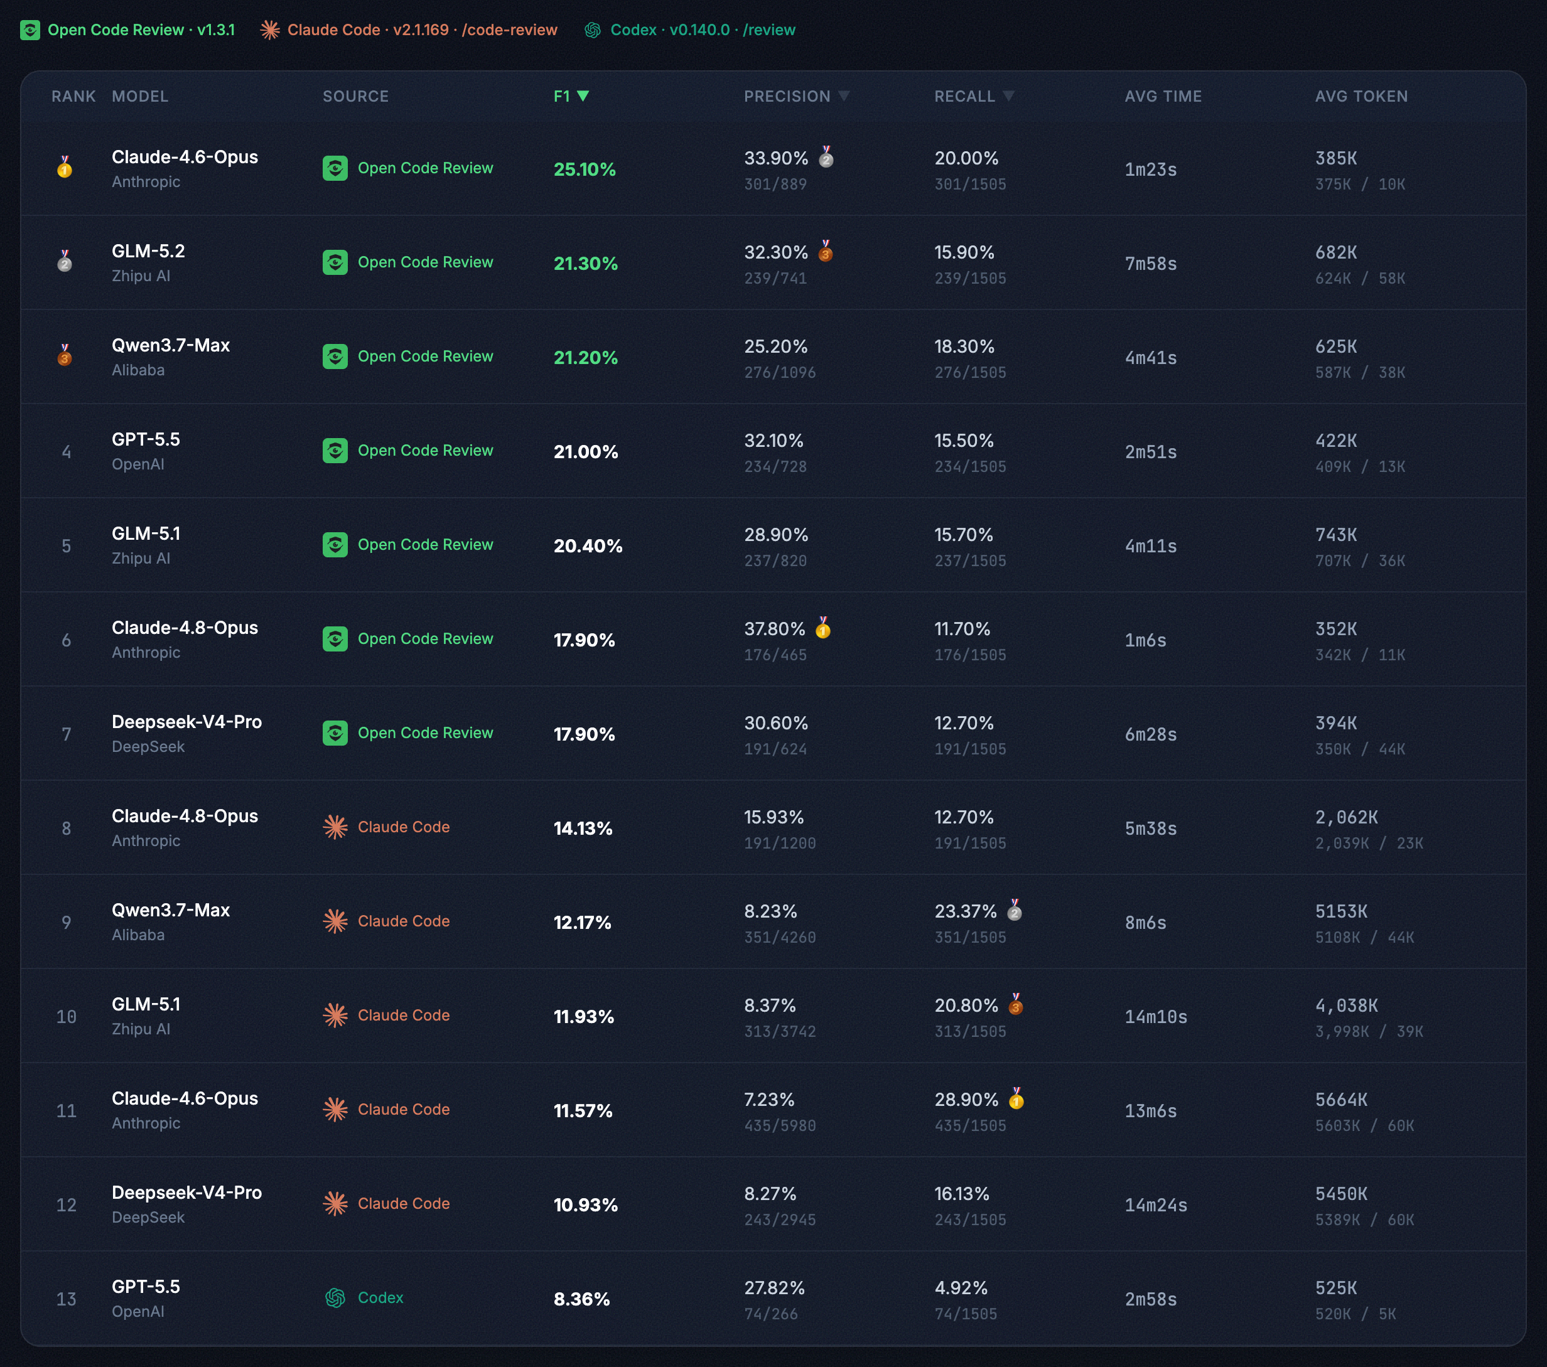
Task: Click the silver medal next to 33.90% precision
Action: pyautogui.click(x=826, y=156)
